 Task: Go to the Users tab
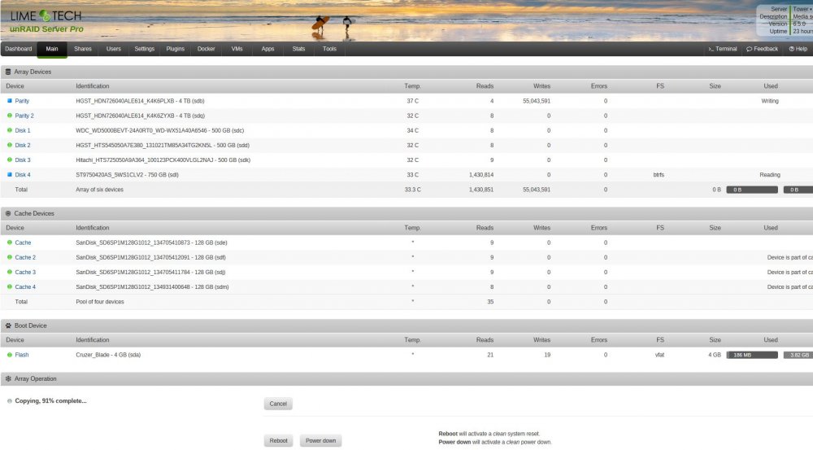(x=114, y=49)
